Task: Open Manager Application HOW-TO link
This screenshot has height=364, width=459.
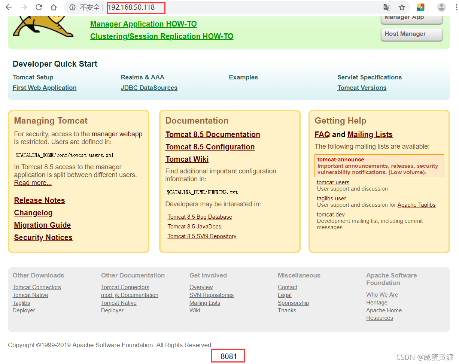Action: pos(143,24)
